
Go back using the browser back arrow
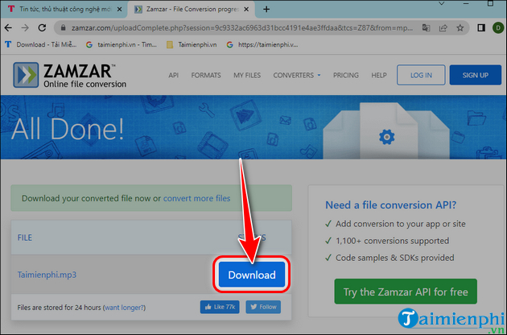(x=8, y=28)
